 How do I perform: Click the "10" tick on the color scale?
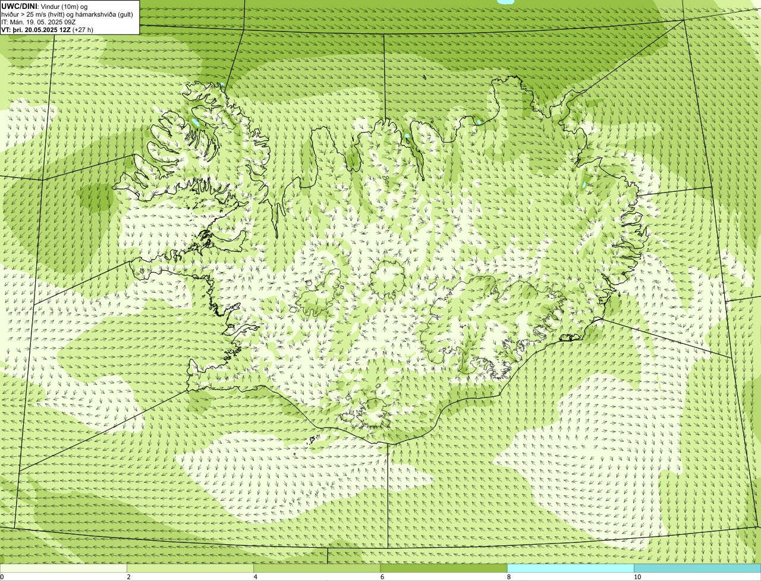tap(637, 577)
